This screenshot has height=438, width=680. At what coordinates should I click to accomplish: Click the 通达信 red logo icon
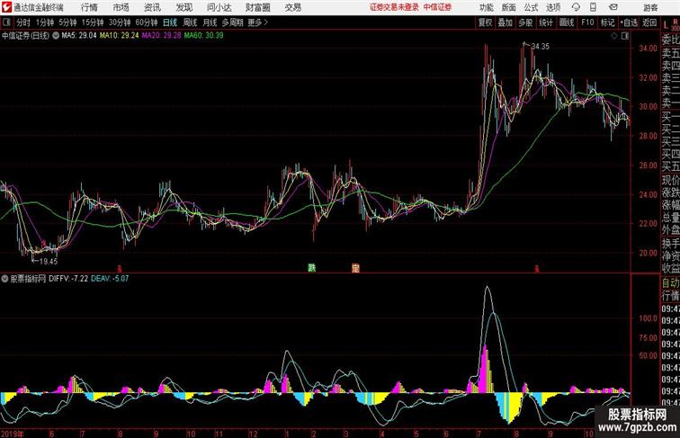click(x=6, y=7)
